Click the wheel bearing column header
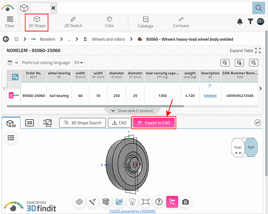Viewport: 268px width, 214px height. point(59,75)
